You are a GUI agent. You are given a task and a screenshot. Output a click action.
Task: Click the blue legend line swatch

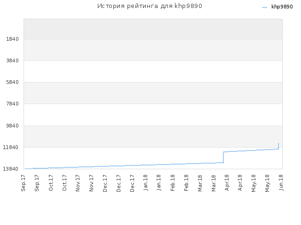click(264, 7)
